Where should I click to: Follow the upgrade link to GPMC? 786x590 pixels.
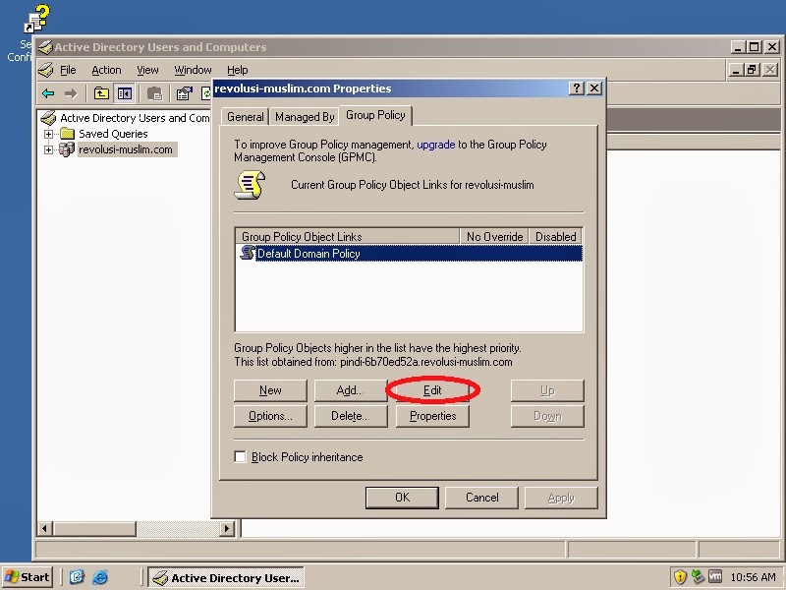(435, 145)
